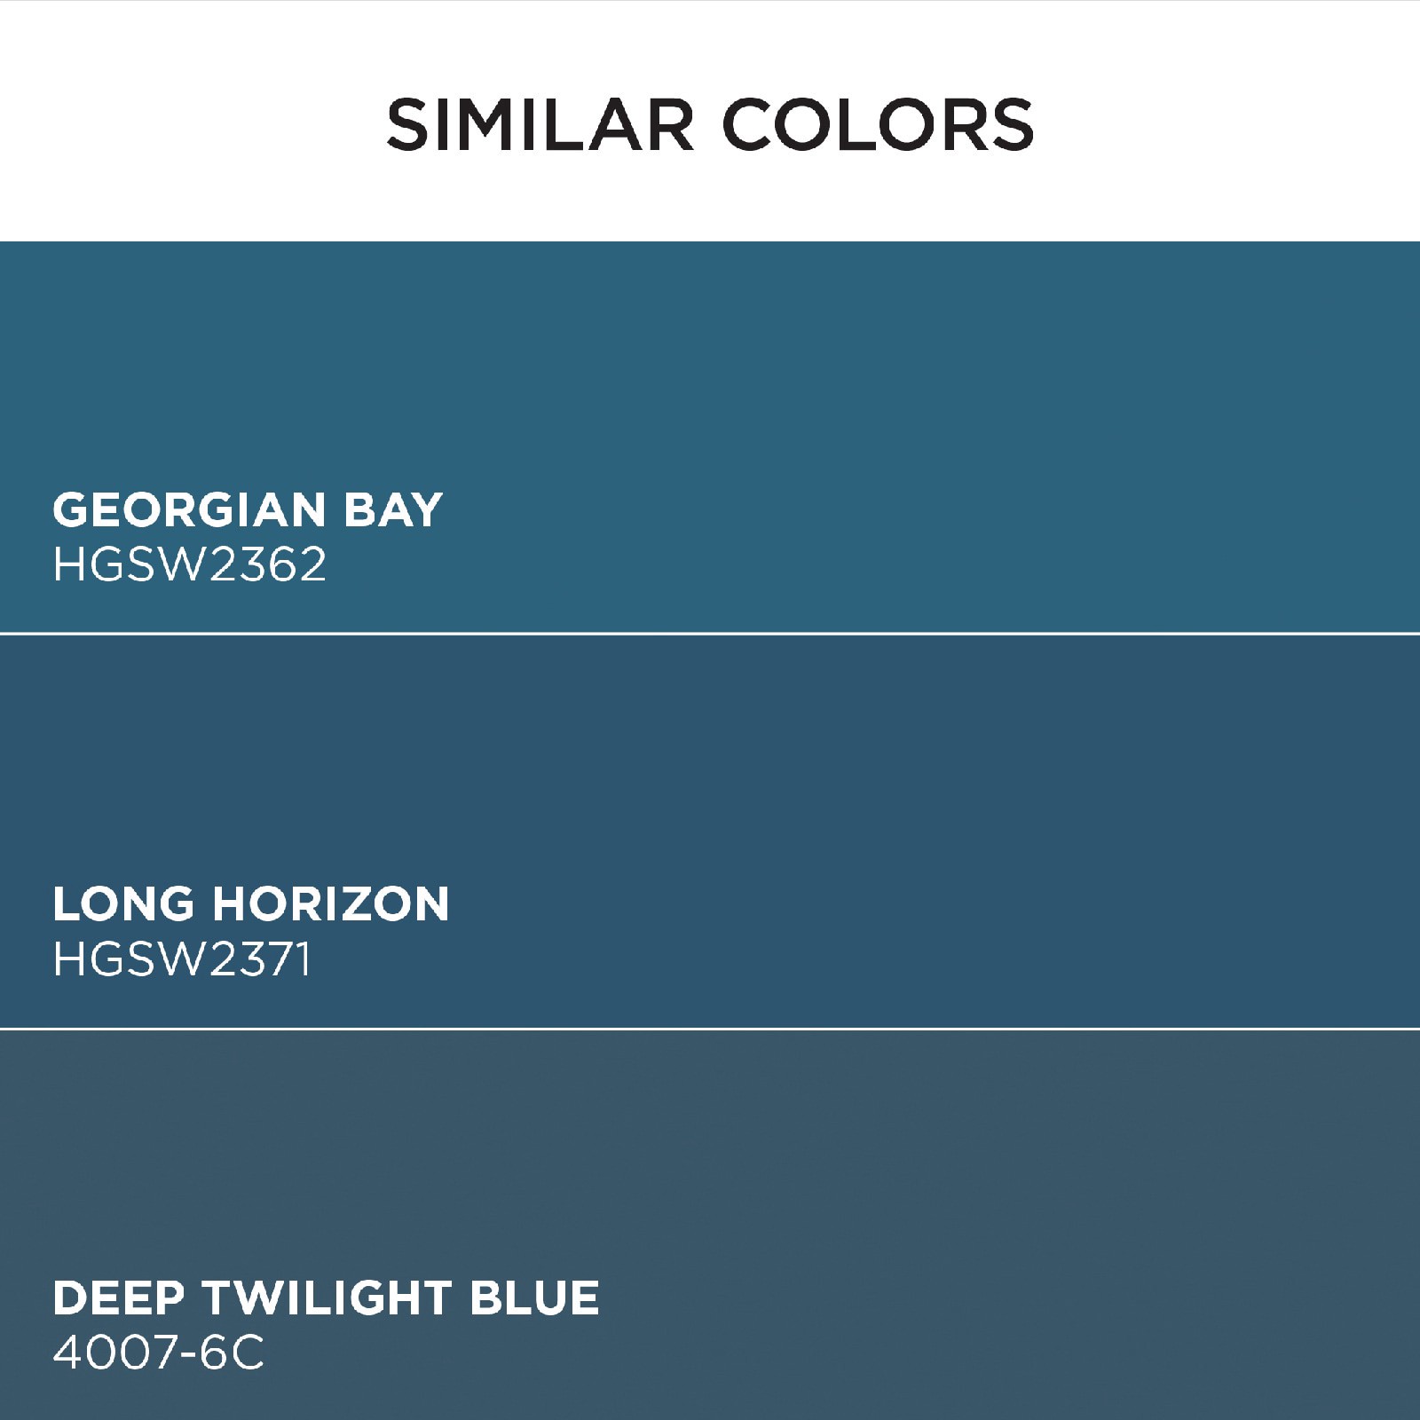The image size is (1420, 1420).
Task: Click the word COLORS in the heading
Action: click(x=880, y=124)
